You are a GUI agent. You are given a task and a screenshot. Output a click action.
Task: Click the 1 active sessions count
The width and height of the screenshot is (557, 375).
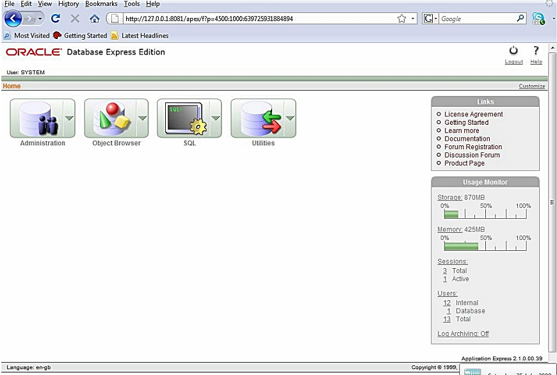pos(445,279)
